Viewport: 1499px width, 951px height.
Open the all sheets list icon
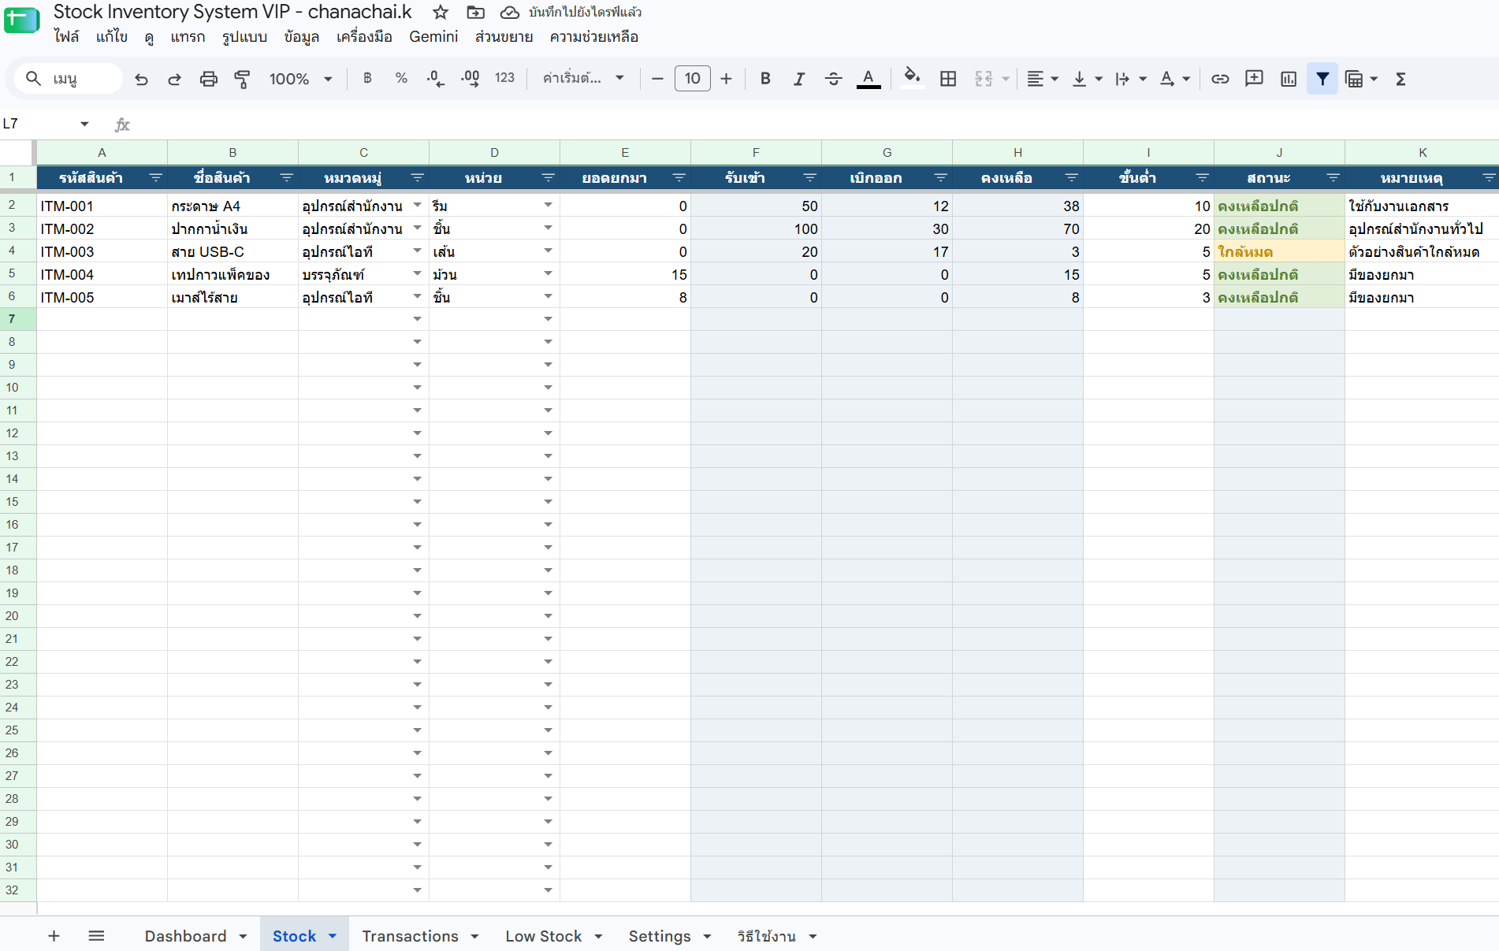click(x=96, y=935)
